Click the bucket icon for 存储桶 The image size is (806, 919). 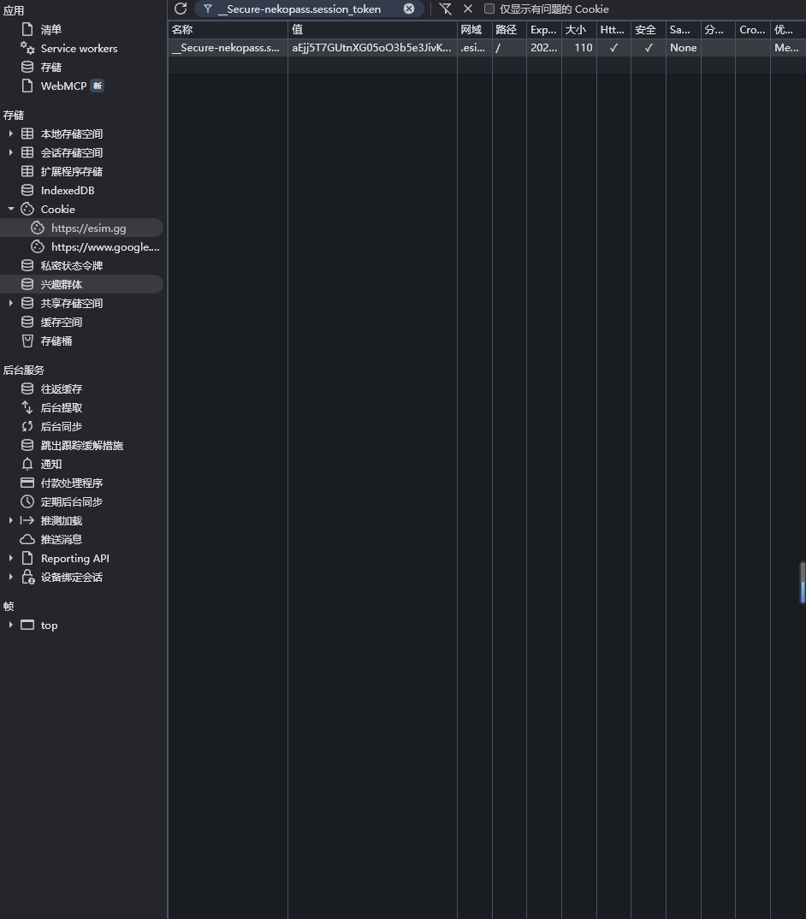27,341
